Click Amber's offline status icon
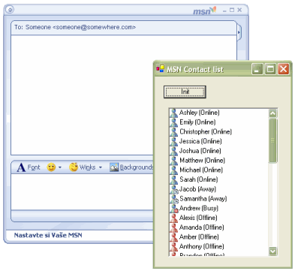The image size is (295, 274). point(173,237)
